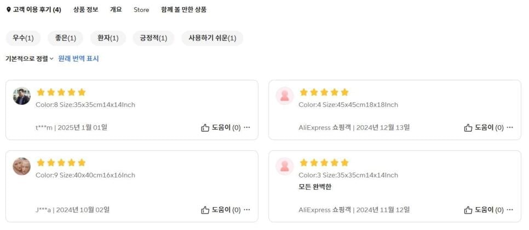Go to the Store tab
The height and width of the screenshot is (230, 529).
[141, 10]
